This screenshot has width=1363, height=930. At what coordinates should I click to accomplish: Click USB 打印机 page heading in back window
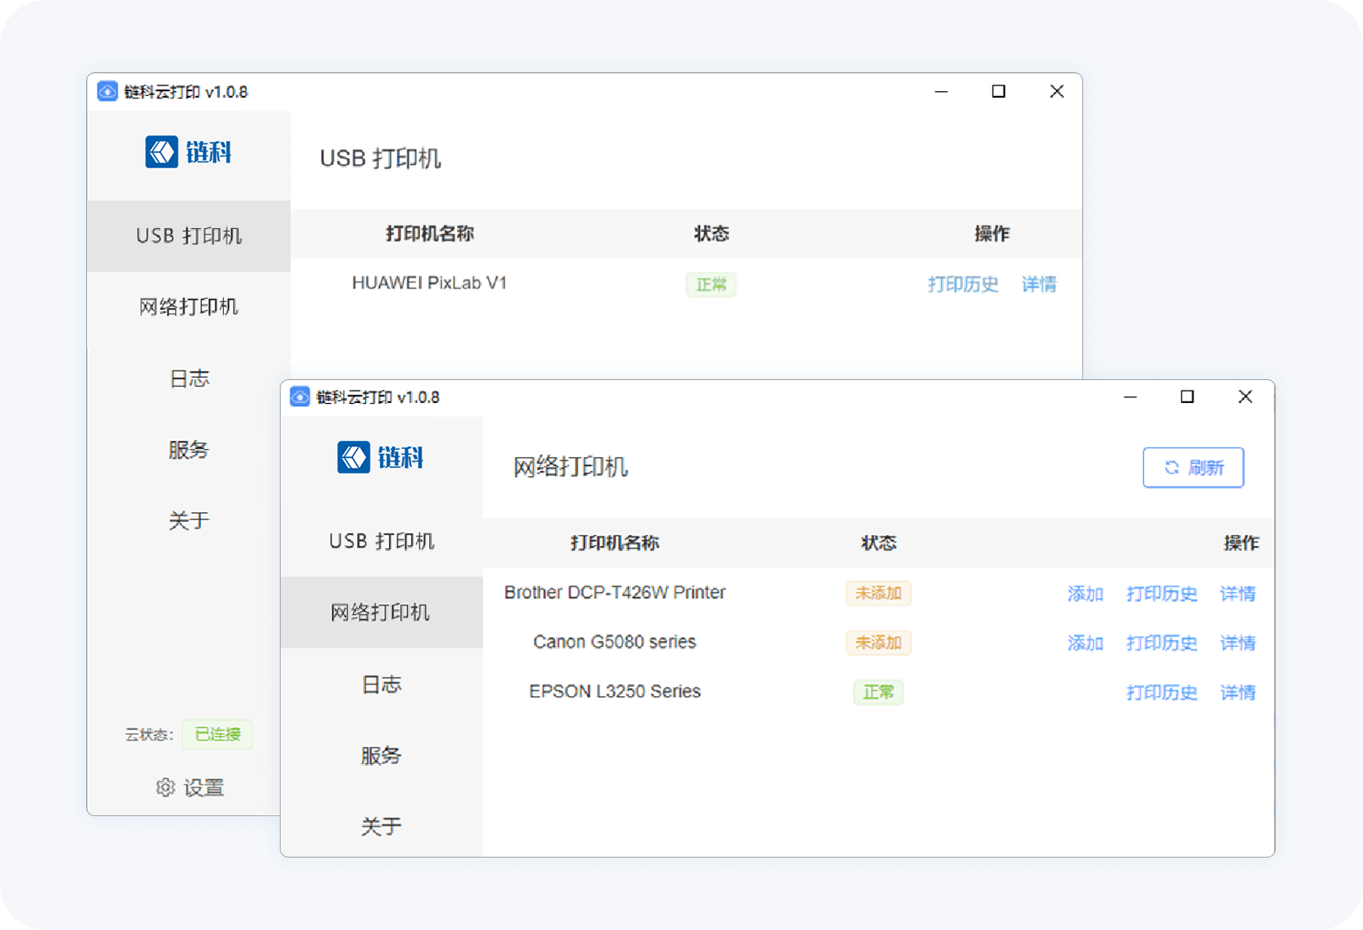380,158
